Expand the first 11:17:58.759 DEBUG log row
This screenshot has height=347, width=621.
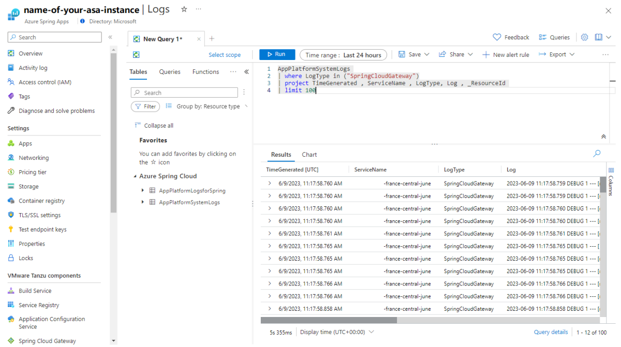(270, 184)
